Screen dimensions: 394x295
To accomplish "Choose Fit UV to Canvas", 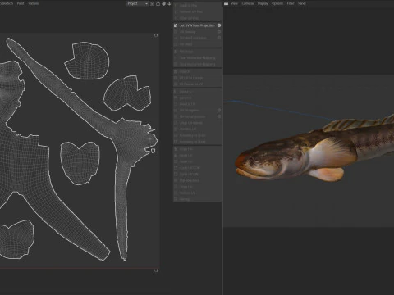I will [x=191, y=78].
